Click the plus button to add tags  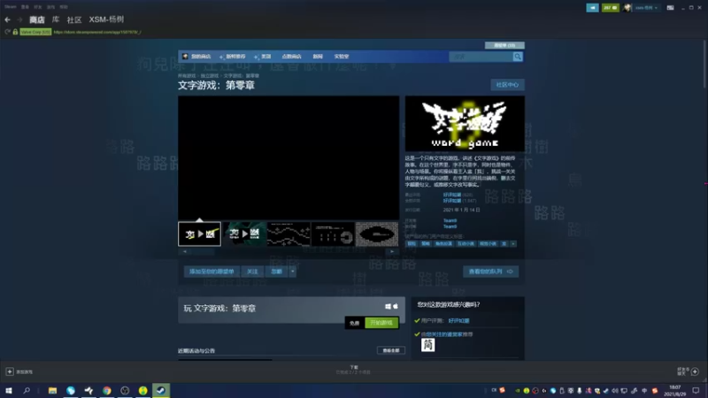tap(513, 244)
